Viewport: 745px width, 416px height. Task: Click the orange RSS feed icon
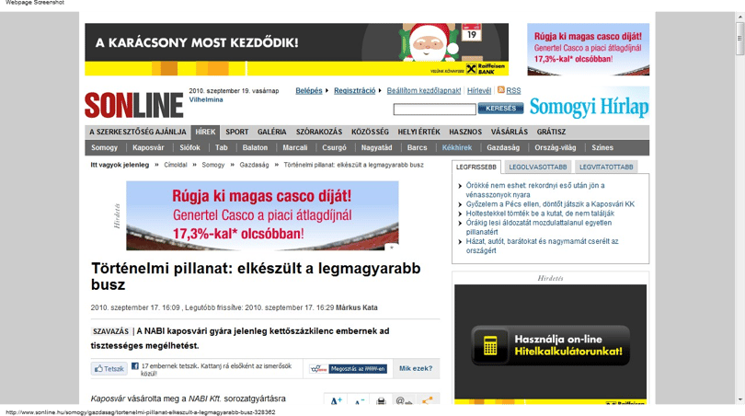pyautogui.click(x=500, y=90)
